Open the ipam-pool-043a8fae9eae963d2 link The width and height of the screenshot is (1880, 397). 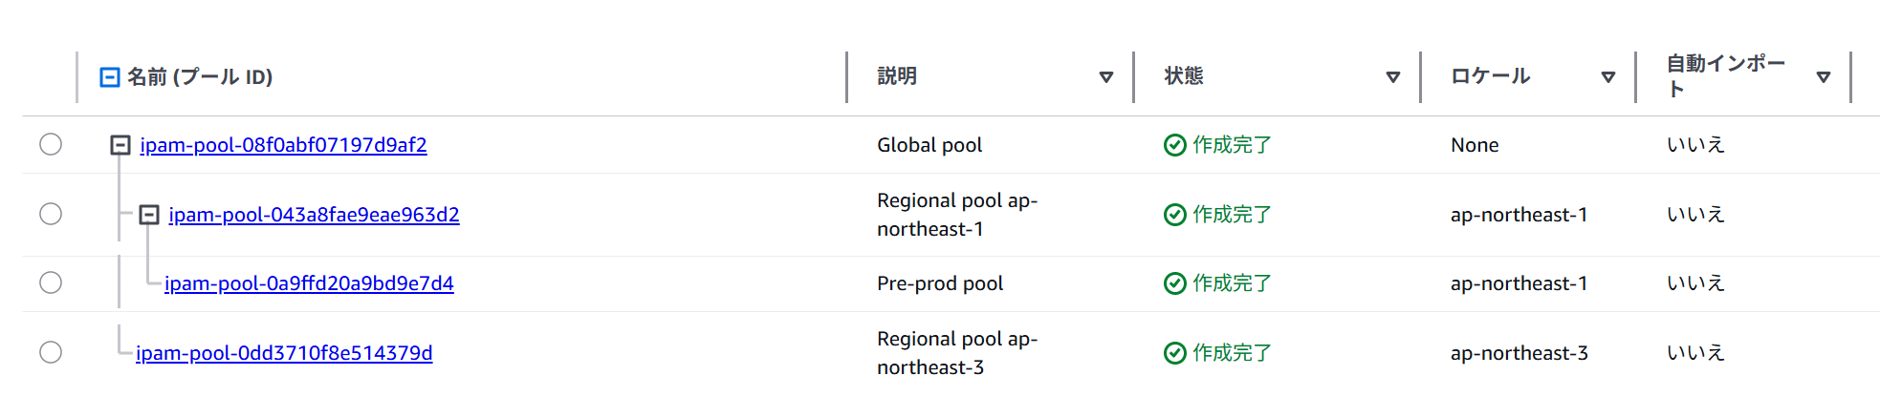314,215
